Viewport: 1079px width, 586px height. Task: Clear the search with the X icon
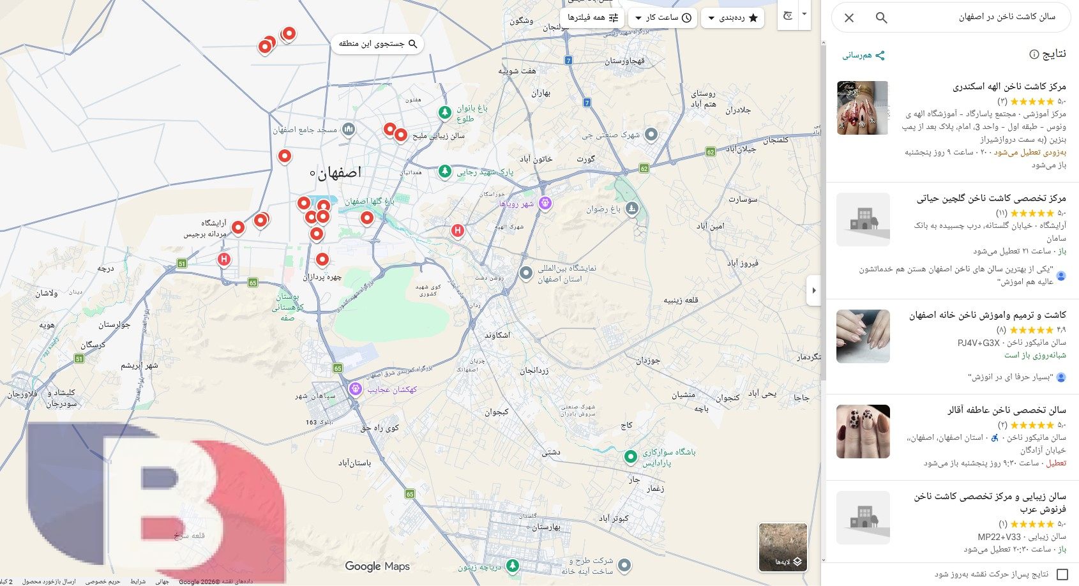click(849, 18)
